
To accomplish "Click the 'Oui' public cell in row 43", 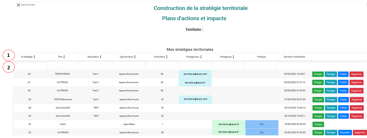I will pos(262,124).
